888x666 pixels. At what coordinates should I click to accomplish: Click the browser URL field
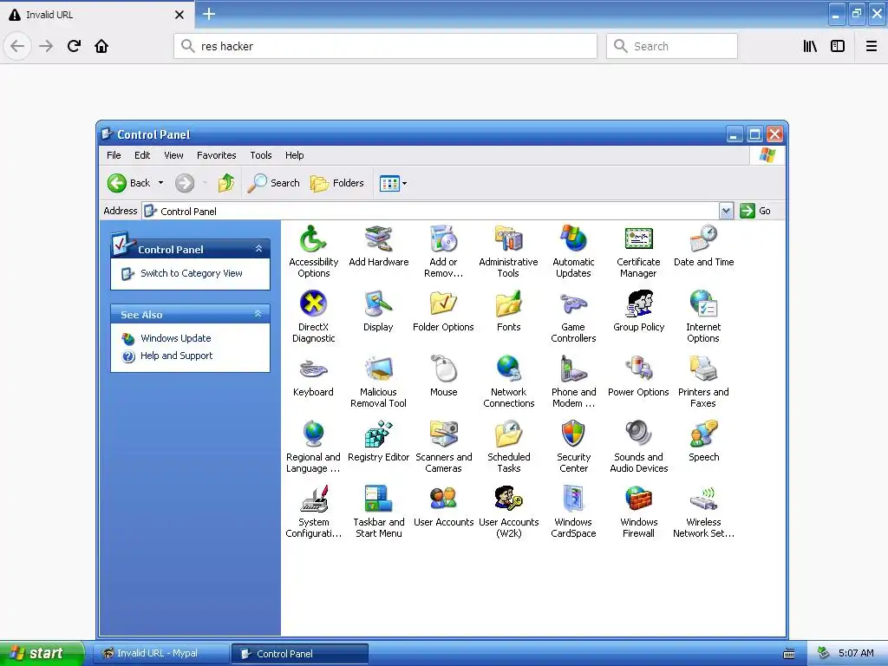385,46
